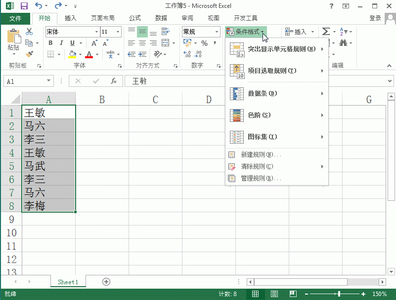Toggle bold formatting
Viewport: 396px width, 300px height.
(51, 43)
